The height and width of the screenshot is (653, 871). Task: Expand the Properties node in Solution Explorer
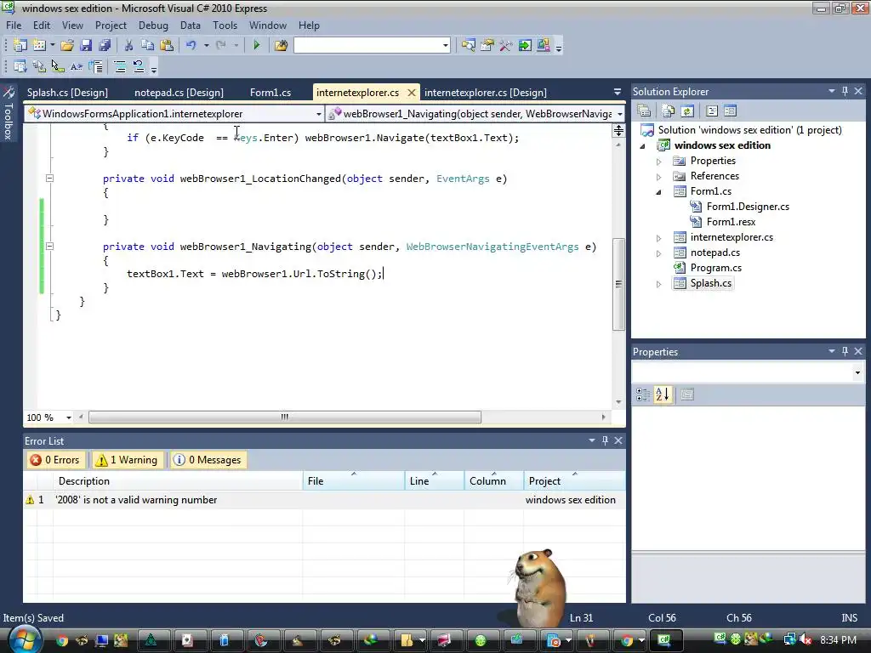[659, 161]
